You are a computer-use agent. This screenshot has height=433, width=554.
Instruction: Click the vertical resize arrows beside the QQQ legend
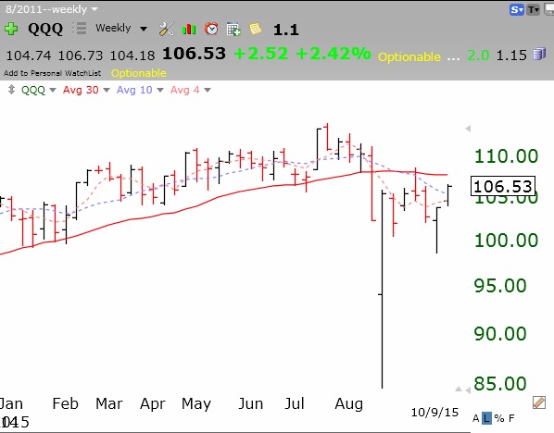[x=11, y=90]
